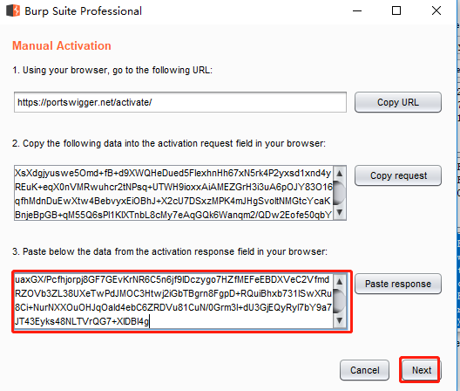
Task: Click the Manual Activation heading
Action: pyautogui.click(x=62, y=46)
